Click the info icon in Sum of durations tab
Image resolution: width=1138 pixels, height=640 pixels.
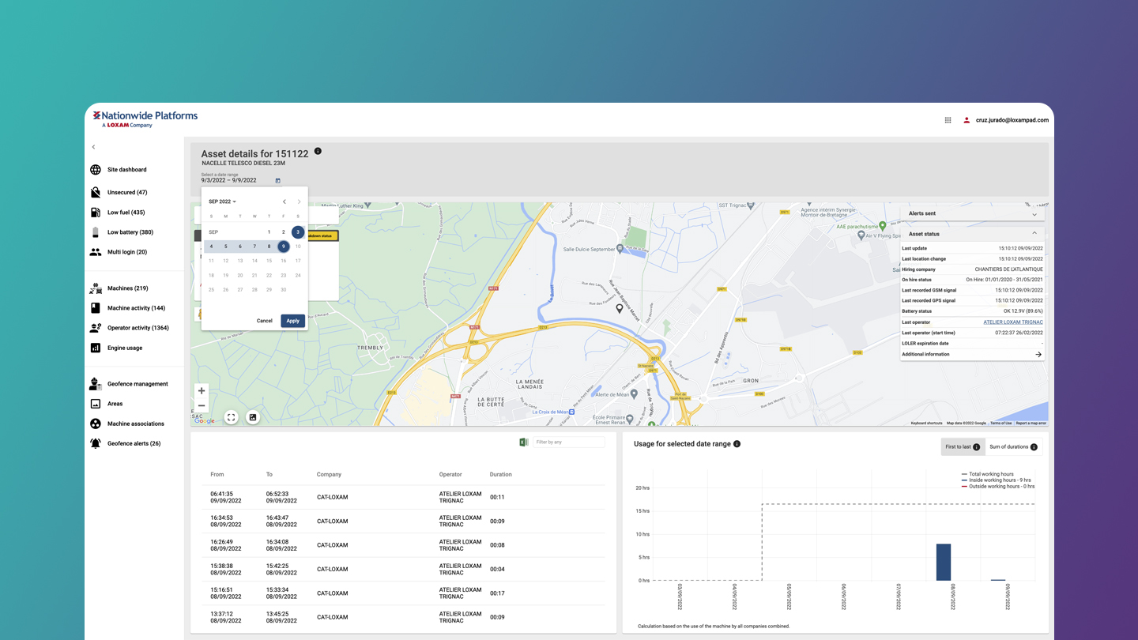tap(1034, 447)
